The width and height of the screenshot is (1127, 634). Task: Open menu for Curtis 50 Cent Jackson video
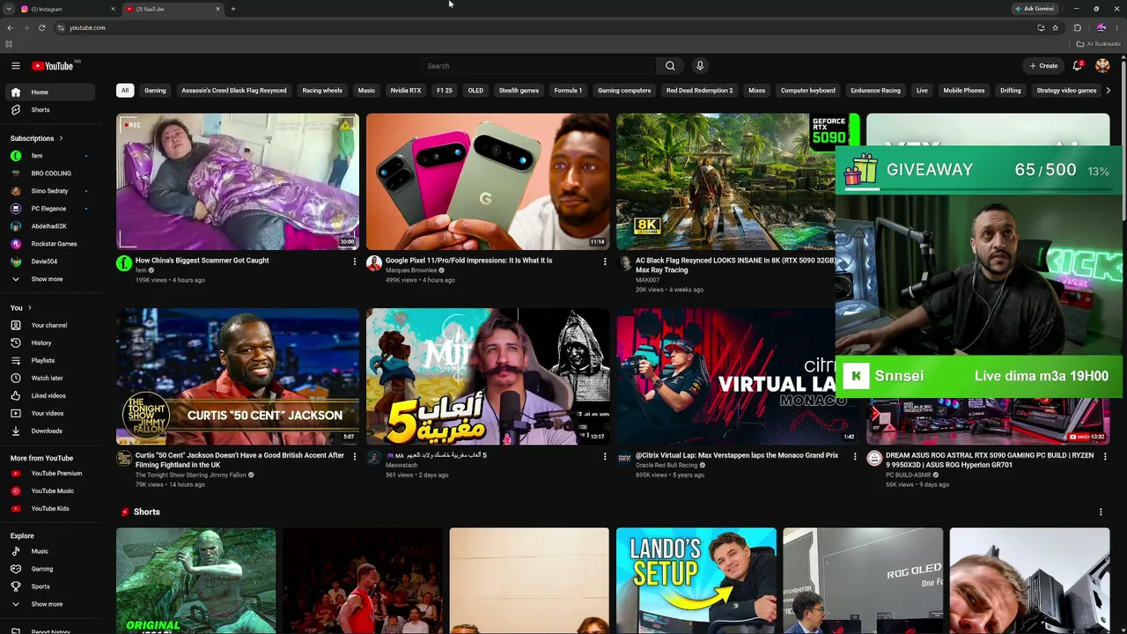coord(355,456)
